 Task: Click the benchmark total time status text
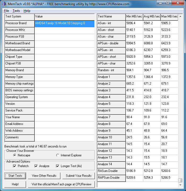pyautogui.click(x=35, y=146)
